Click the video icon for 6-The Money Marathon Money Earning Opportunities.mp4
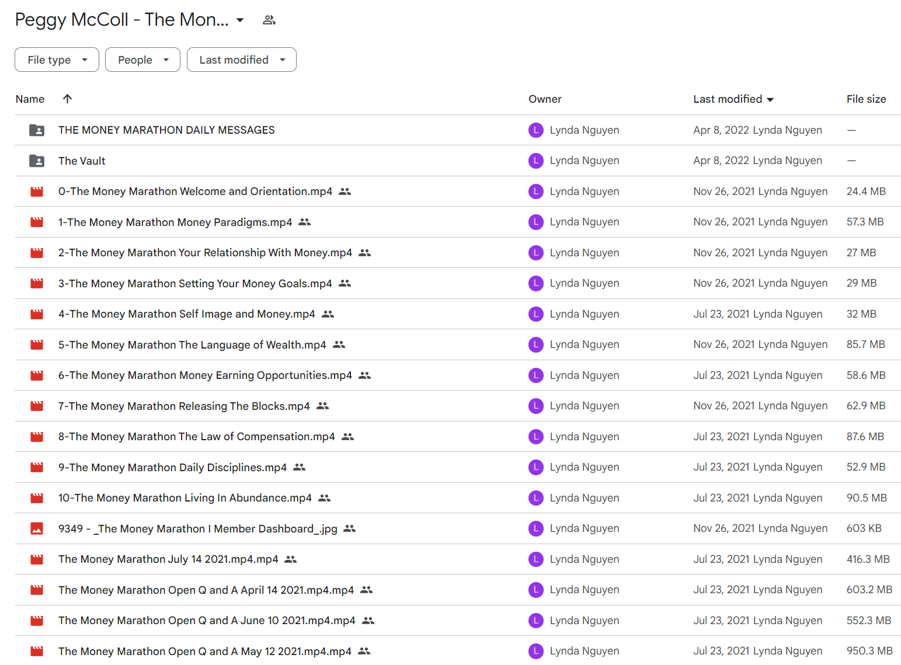Image resolution: width=901 pixels, height=665 pixels. pos(37,375)
